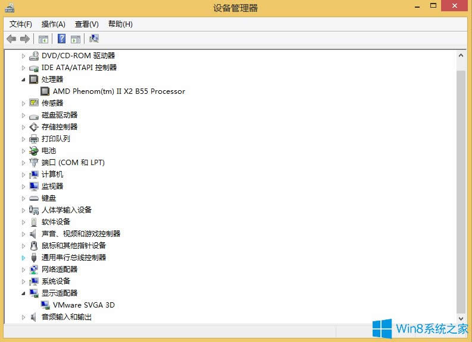Open the 查看(V) menu
The height and width of the screenshot is (342, 472).
[87, 24]
